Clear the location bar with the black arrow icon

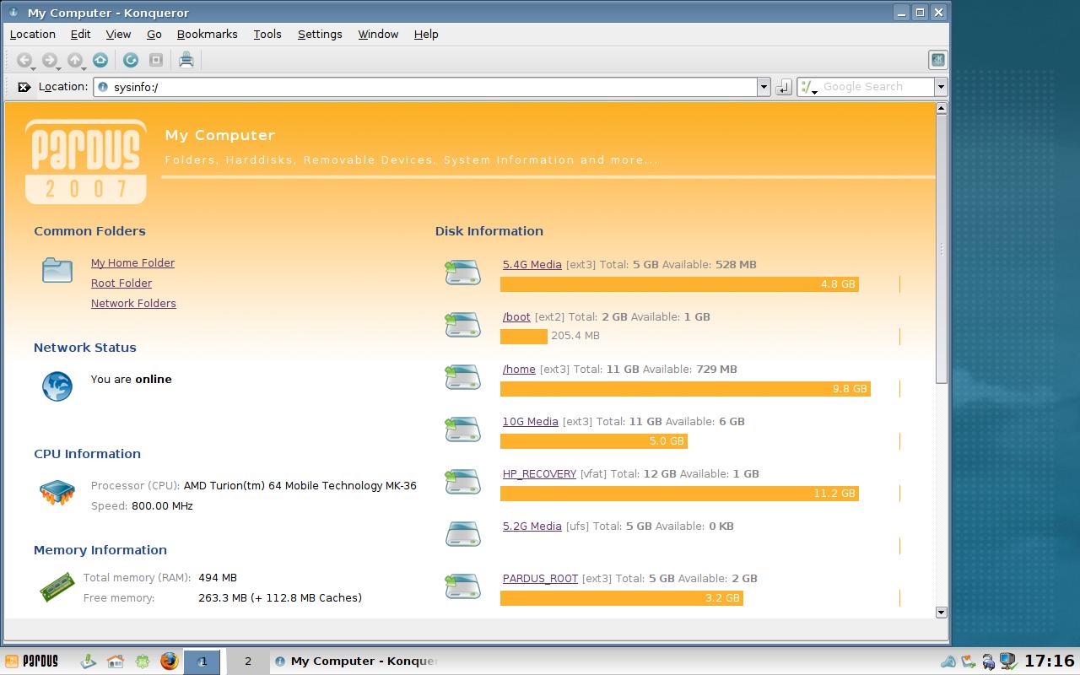point(23,87)
